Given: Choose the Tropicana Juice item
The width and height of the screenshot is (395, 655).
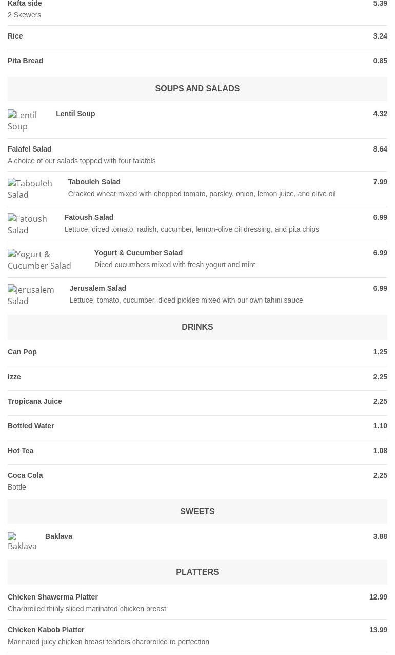Looking at the screenshot, I should [197, 402].
